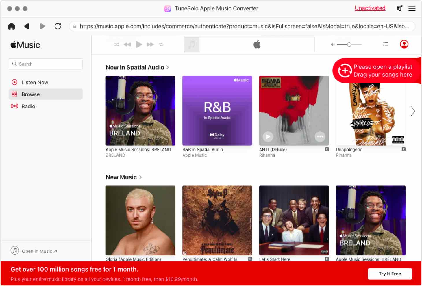
Task: Click the red add-playlist plus bubble
Action: [345, 70]
